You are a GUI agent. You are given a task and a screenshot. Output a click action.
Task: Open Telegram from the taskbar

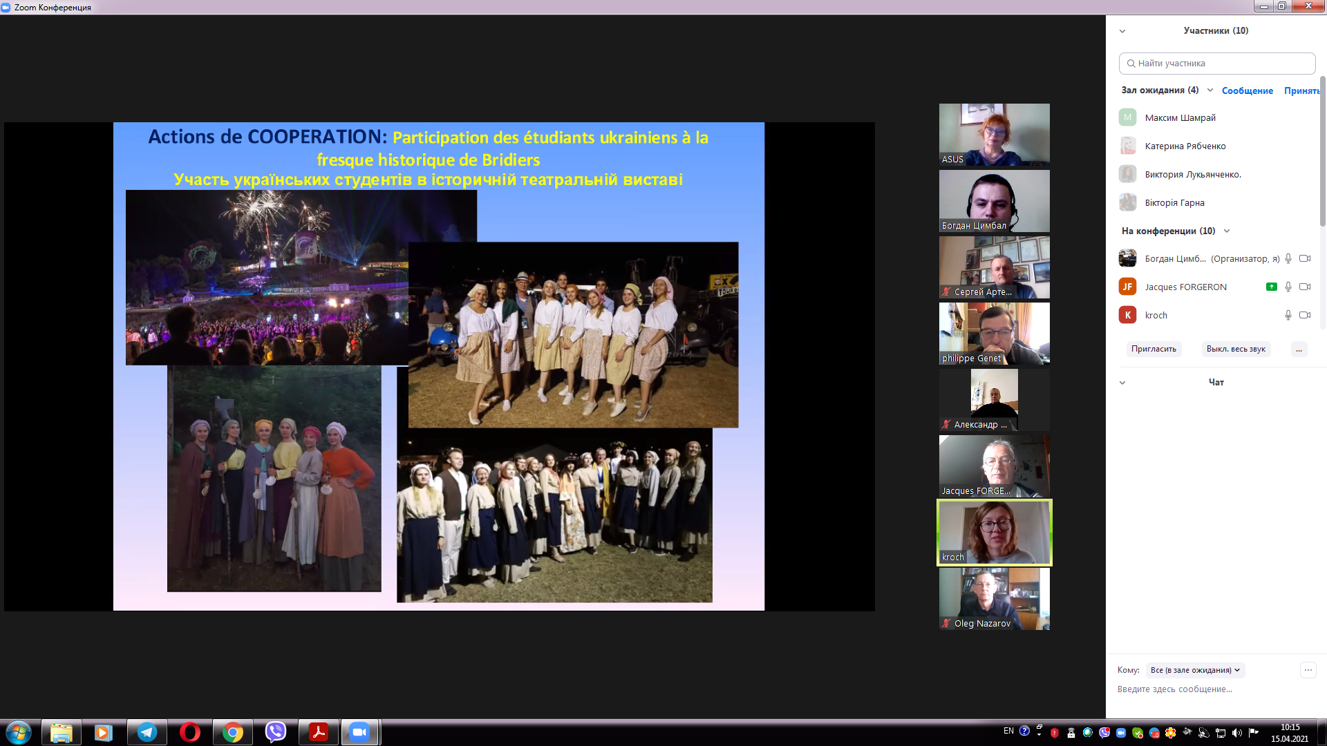point(147,732)
